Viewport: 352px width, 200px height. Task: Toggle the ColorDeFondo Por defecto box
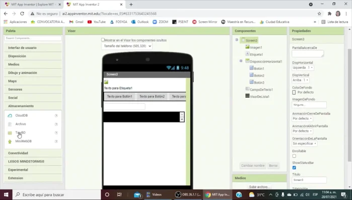click(x=294, y=92)
